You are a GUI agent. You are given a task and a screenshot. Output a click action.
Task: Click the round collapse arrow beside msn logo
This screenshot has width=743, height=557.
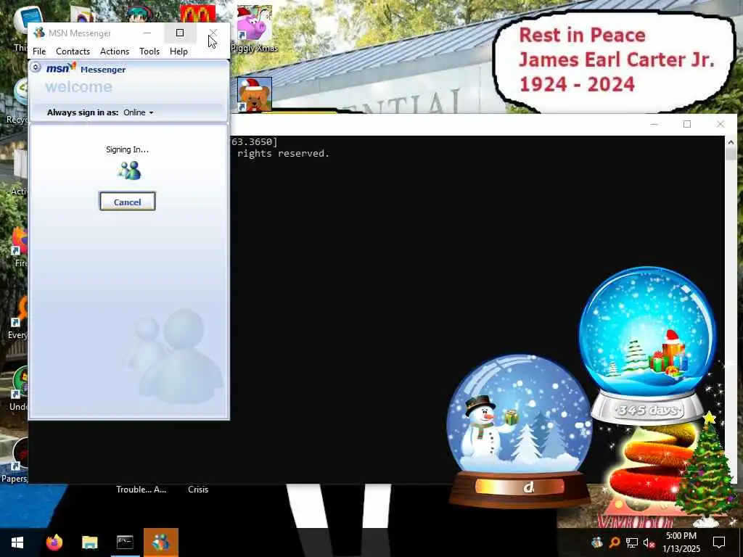click(x=36, y=67)
